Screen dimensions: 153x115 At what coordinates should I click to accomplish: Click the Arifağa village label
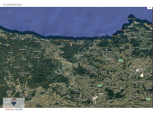[149, 39]
